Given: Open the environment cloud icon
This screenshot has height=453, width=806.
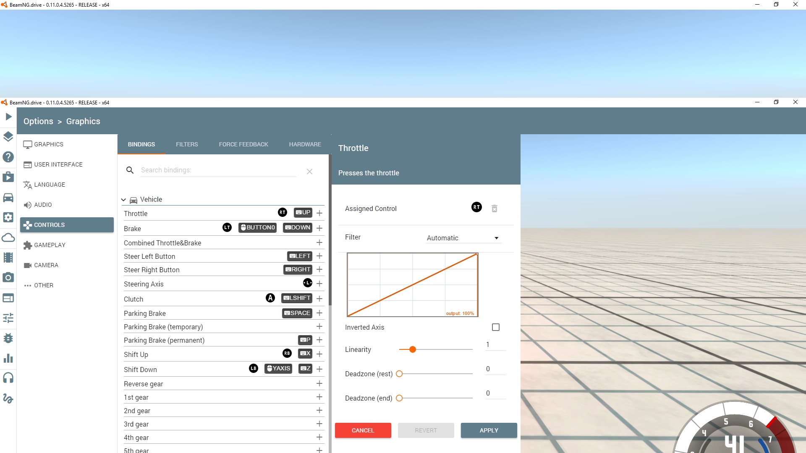Looking at the screenshot, I should [8, 237].
